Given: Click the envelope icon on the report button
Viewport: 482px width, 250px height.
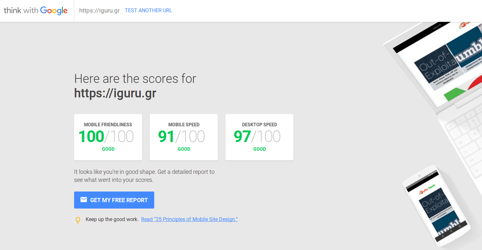Looking at the screenshot, I should [83, 200].
